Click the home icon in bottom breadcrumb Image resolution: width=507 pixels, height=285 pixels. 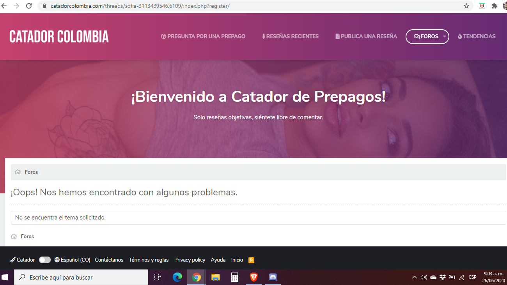(x=14, y=236)
